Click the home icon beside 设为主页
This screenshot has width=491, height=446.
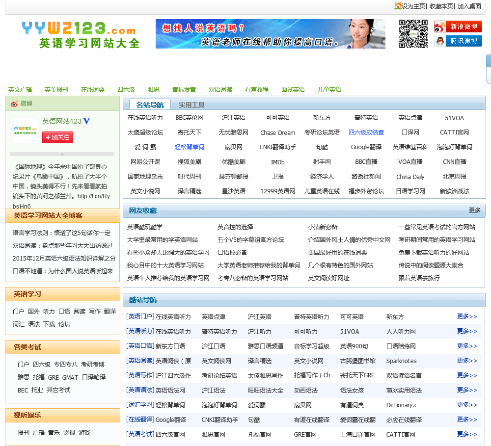tap(398, 6)
